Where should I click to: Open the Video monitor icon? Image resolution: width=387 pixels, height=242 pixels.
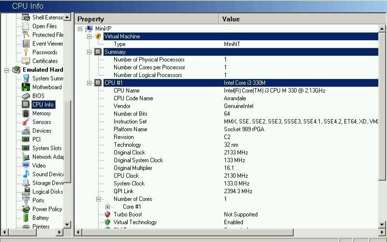pyautogui.click(x=26, y=165)
